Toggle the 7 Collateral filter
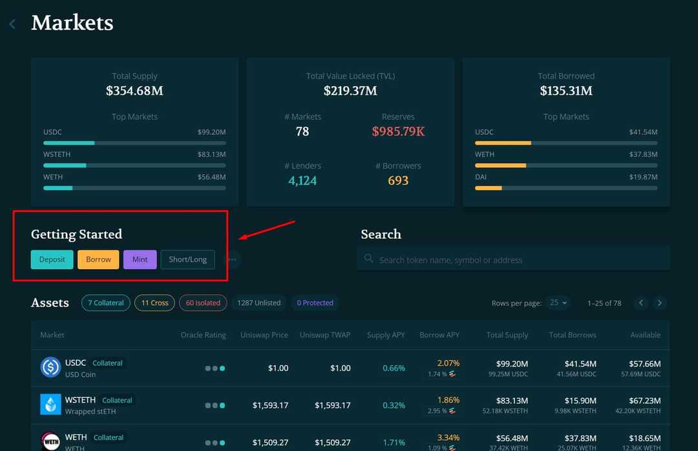 [105, 303]
